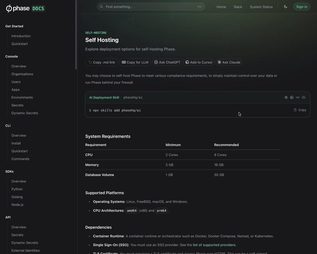Click the 16 GB recommended memory cell
The image size is (317, 254).
(x=219, y=165)
